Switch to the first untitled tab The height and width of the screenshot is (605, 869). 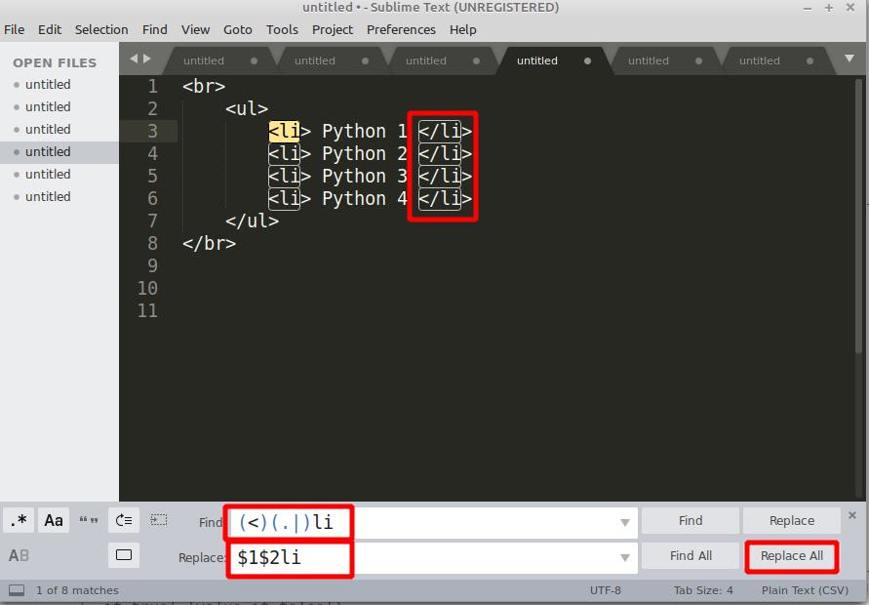pyautogui.click(x=204, y=60)
